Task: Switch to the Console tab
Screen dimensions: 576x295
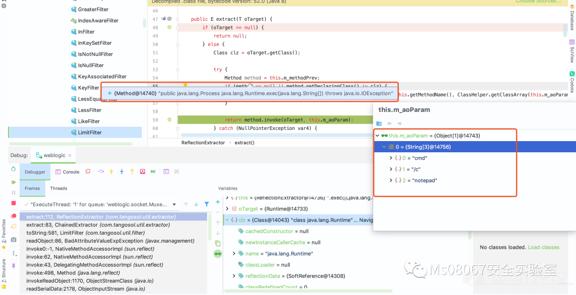Action: click(x=67, y=172)
